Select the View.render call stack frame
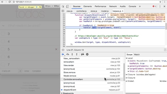 [92, 66]
